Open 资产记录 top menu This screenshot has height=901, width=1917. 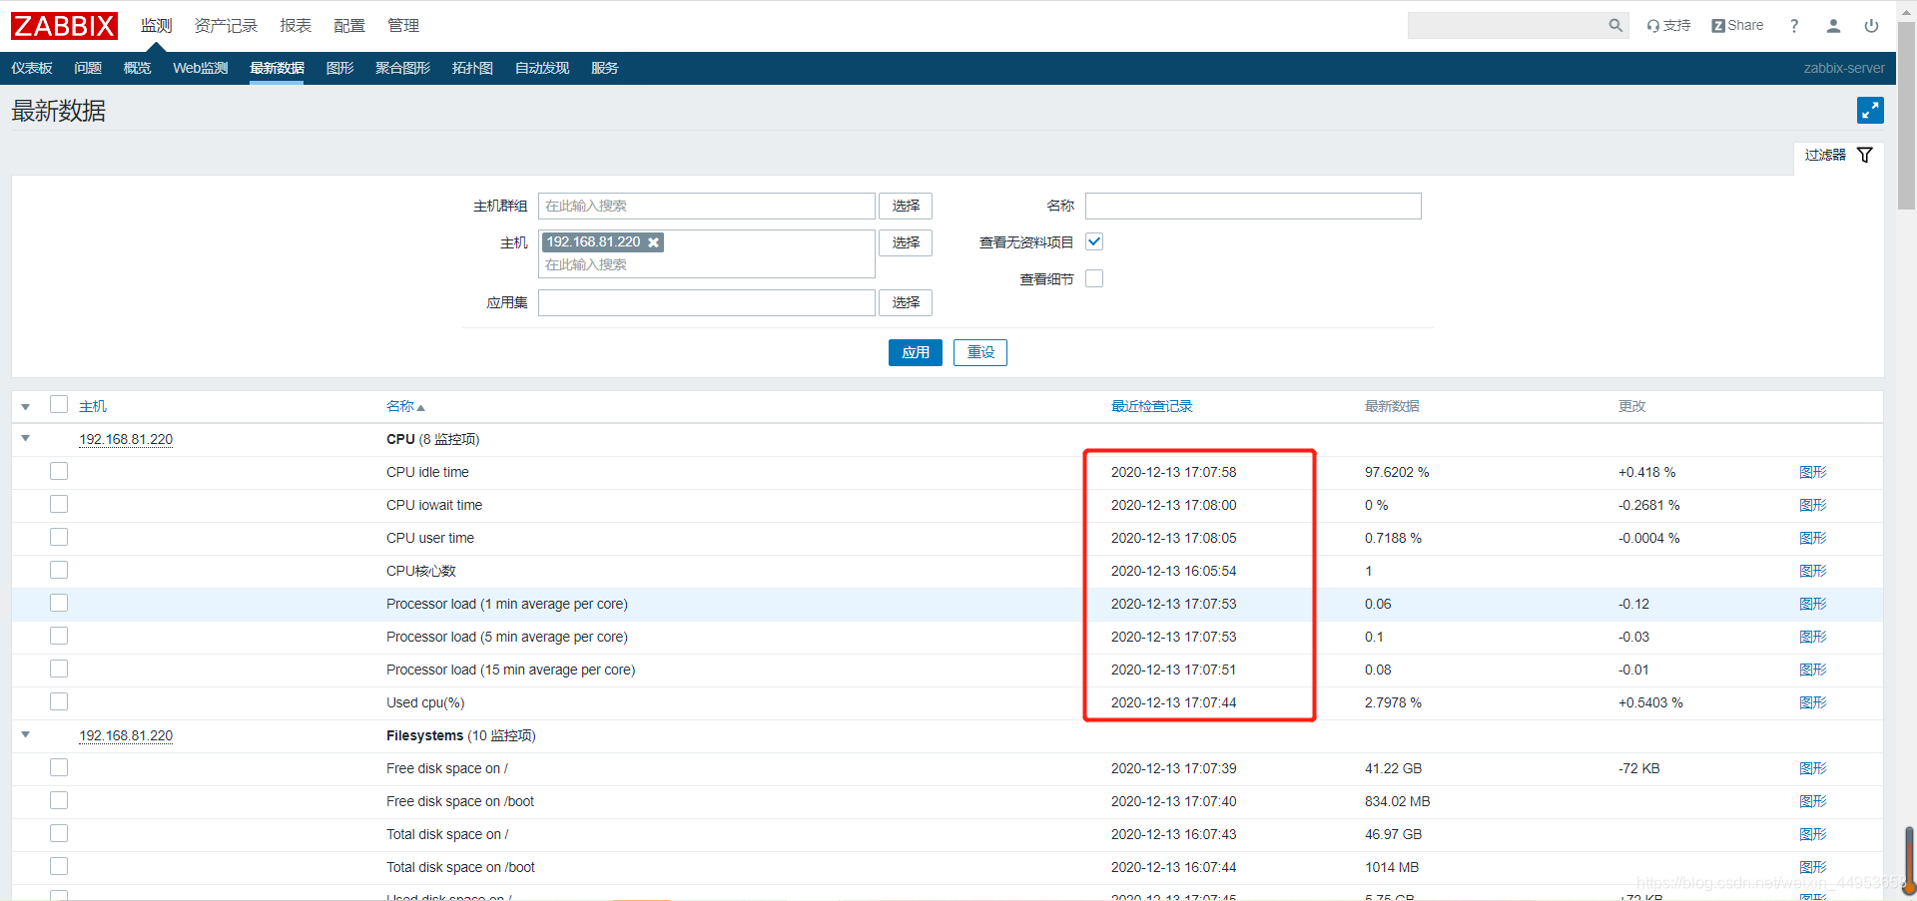coord(226,26)
